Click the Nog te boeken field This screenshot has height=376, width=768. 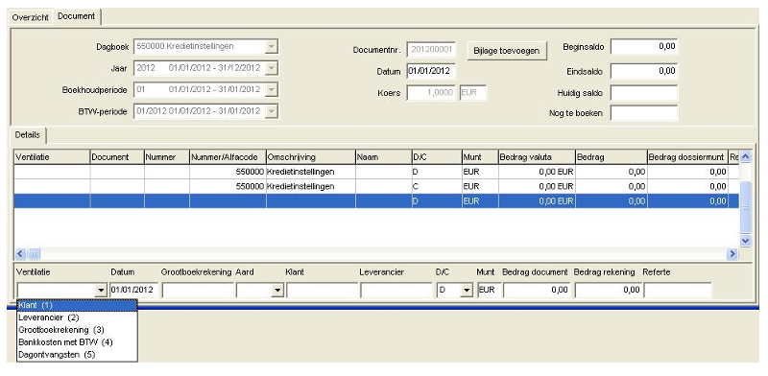coord(644,113)
